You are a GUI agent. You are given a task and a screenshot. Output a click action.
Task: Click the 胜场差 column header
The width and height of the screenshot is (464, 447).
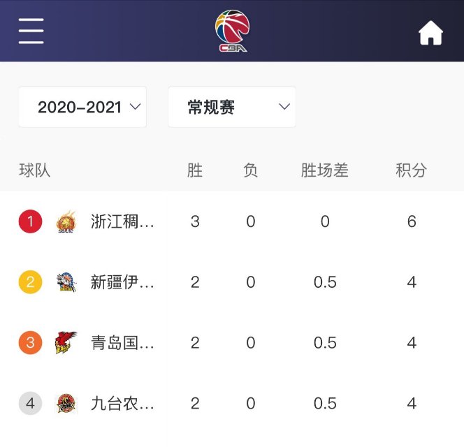coord(325,170)
